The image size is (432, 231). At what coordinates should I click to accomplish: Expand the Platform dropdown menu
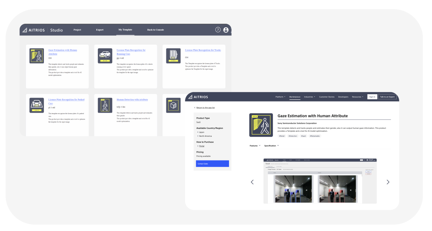[280, 97]
